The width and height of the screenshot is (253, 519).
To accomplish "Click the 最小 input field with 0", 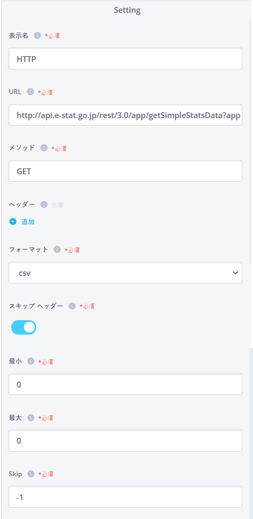I will 125,384.
